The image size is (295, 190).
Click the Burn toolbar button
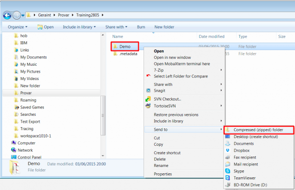pyautogui.click(x=141, y=27)
